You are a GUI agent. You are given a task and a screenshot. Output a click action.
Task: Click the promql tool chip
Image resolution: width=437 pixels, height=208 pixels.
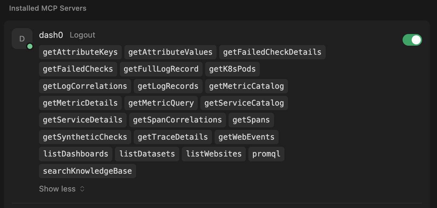pyautogui.click(x=266, y=154)
